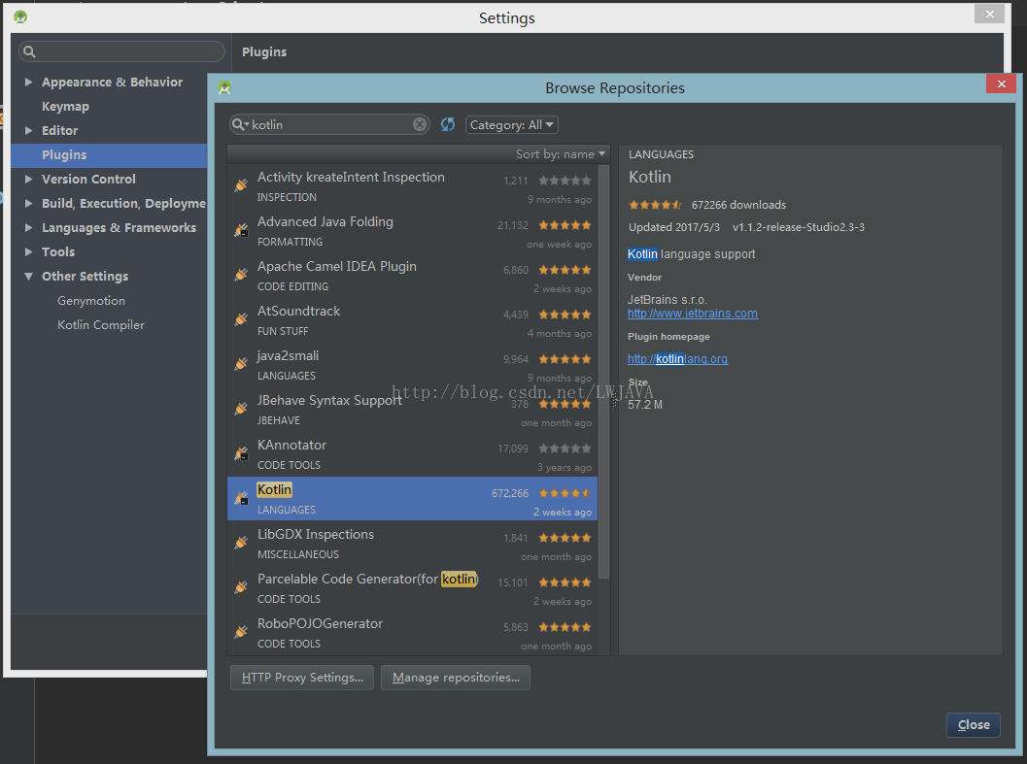This screenshot has height=764, width=1027.
Task: Select the Kotlin plugin row name
Action: click(x=274, y=489)
